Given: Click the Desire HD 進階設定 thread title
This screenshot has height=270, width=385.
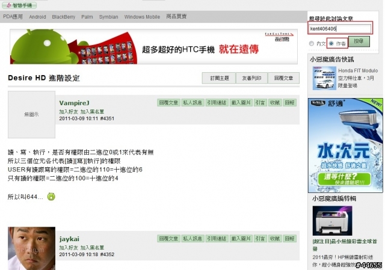Looking at the screenshot, I should 44,78.
